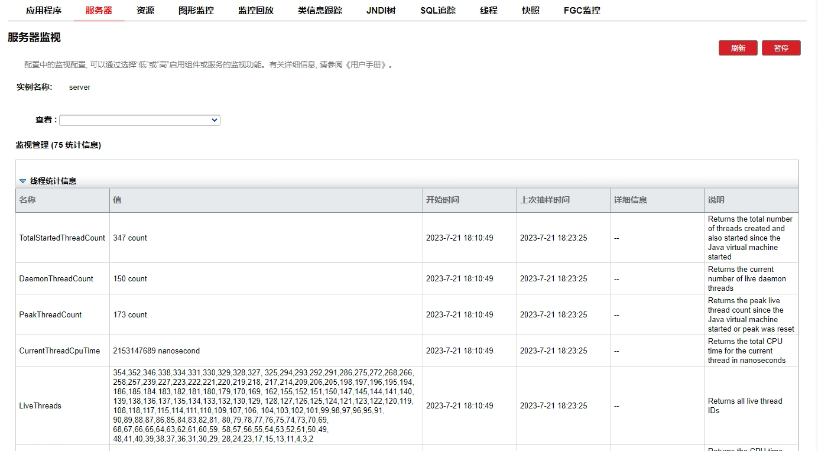Open the 监控回放 tab
The width and height of the screenshot is (818, 451).
(x=256, y=11)
